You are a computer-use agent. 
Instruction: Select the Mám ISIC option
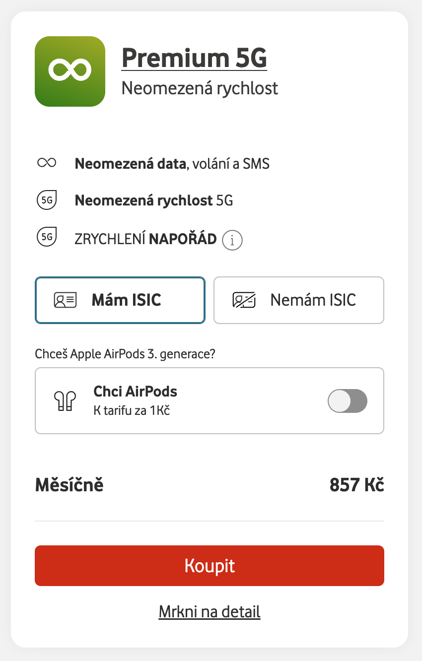(x=120, y=300)
